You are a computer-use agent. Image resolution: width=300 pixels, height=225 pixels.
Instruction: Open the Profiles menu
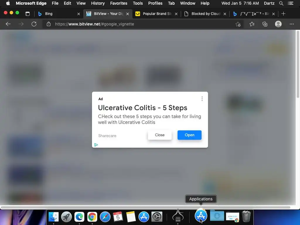[155, 3]
